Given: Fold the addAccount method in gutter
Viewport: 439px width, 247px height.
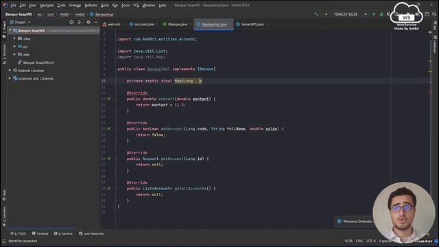Looking at the screenshot, I should [x=116, y=129].
